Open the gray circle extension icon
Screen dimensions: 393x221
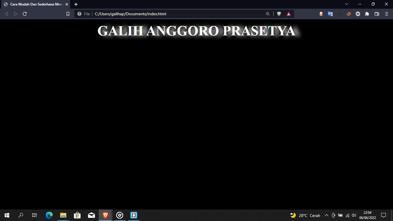(358, 14)
